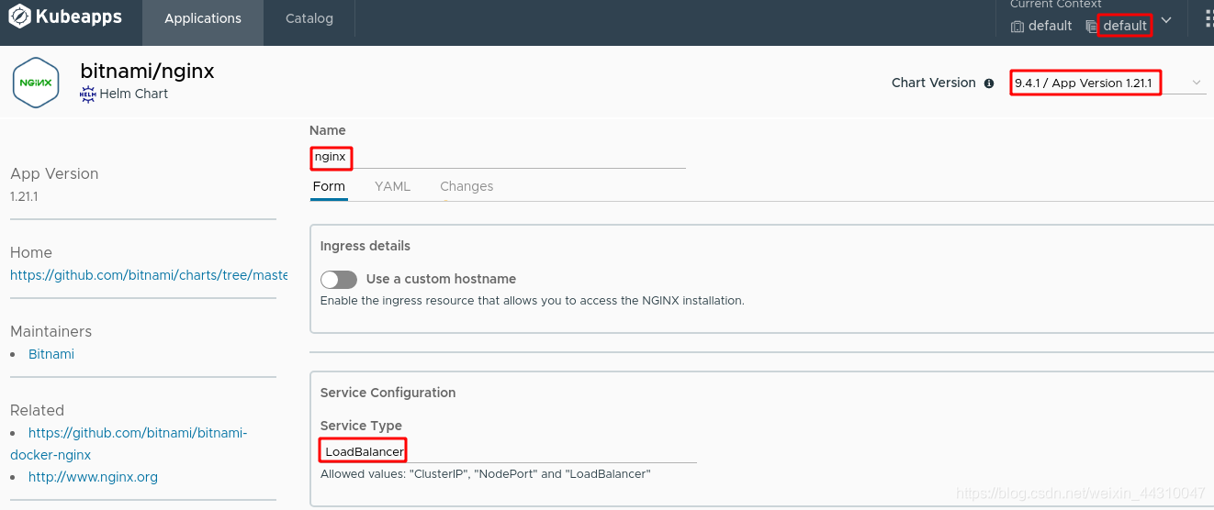
Task: Click the Enable the ingress resource description
Action: pyautogui.click(x=532, y=300)
